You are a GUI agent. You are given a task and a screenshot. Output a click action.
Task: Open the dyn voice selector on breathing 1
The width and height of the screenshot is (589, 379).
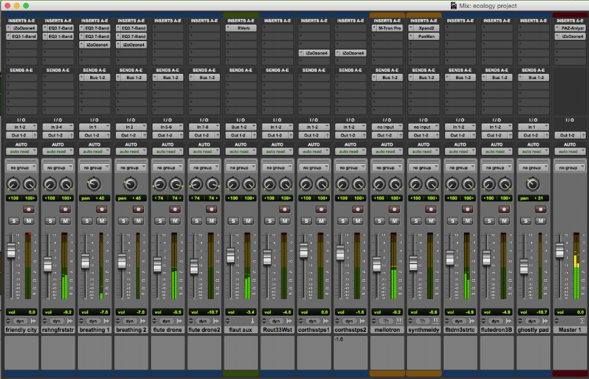pos(93,321)
